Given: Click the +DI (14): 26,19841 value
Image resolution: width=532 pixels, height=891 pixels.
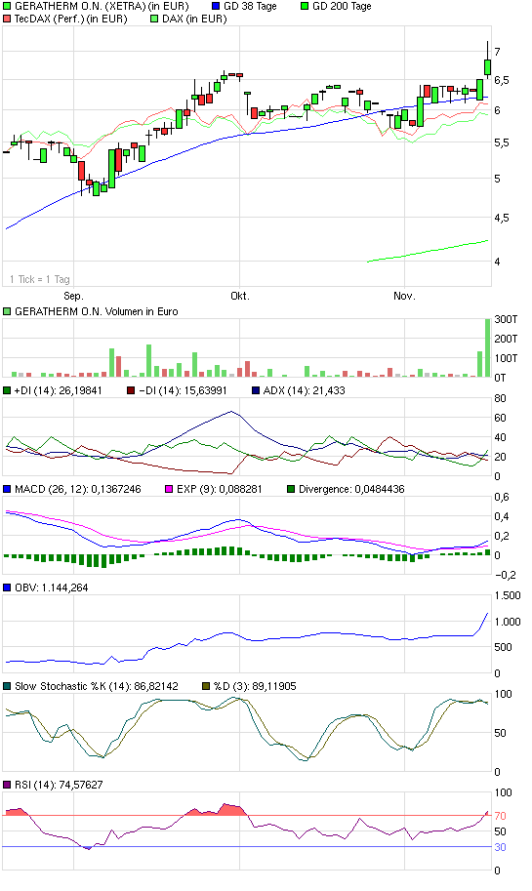Looking at the screenshot, I should click(58, 390).
